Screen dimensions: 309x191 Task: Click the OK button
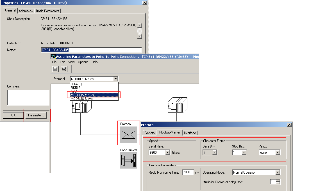(13, 115)
